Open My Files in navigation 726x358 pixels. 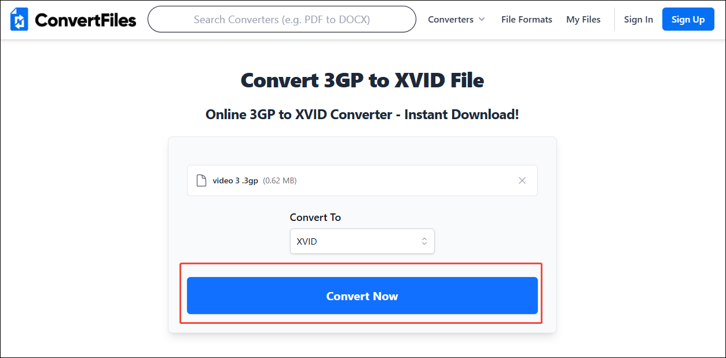[x=583, y=20]
